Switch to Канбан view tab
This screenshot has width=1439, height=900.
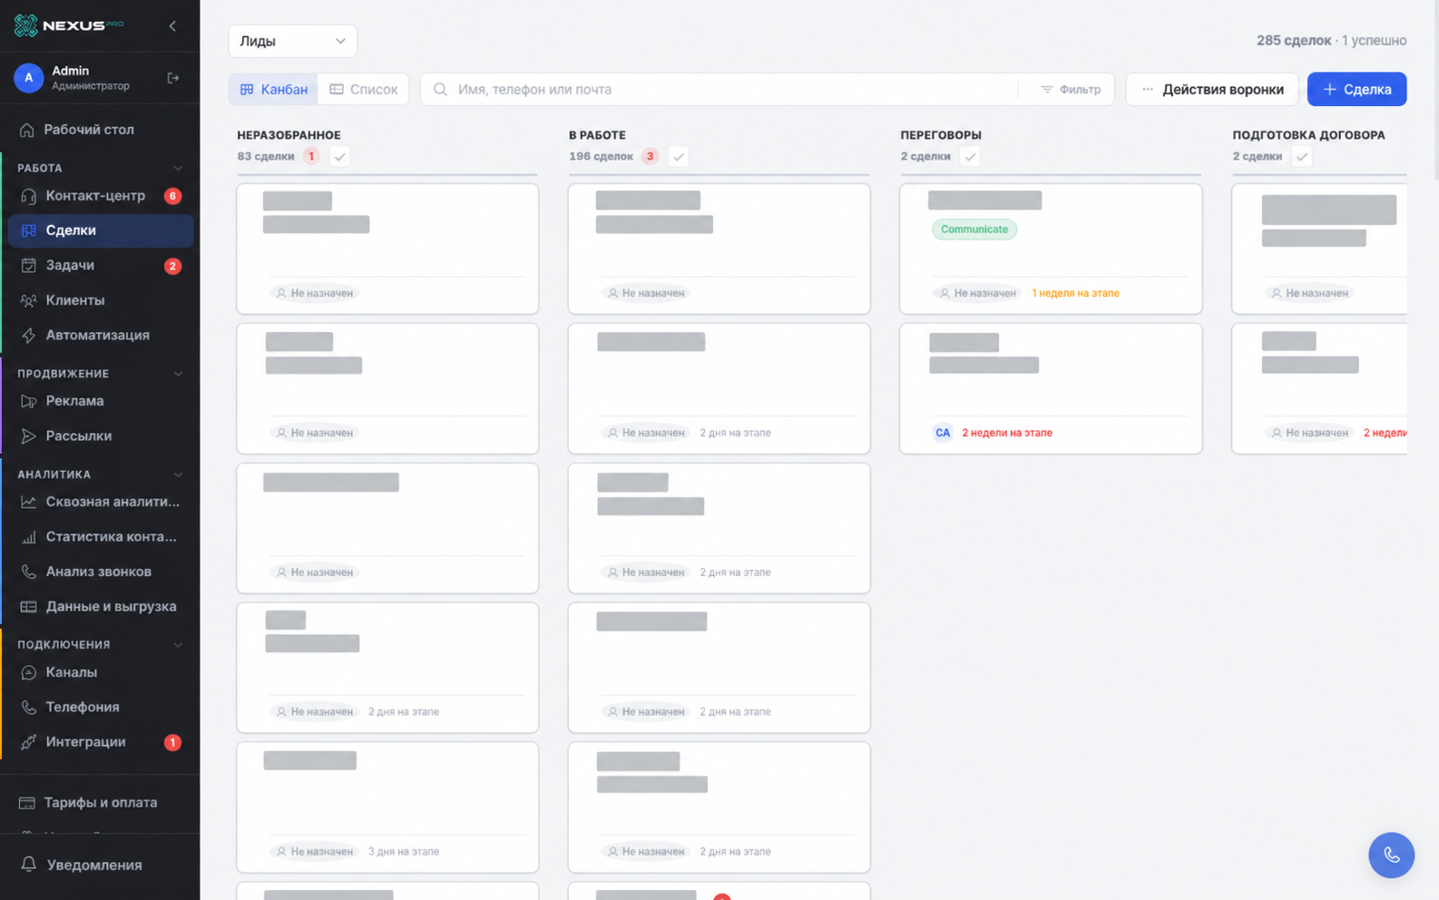pos(273,89)
